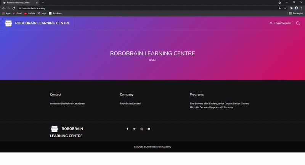The height and width of the screenshot is (165, 305).
Task: Click the address bar URL lms.robobrain.academy
Action: 34,8
